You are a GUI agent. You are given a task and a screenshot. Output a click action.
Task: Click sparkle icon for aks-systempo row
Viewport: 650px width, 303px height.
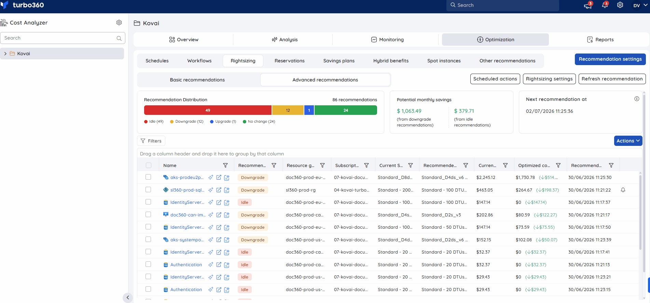pos(211,240)
